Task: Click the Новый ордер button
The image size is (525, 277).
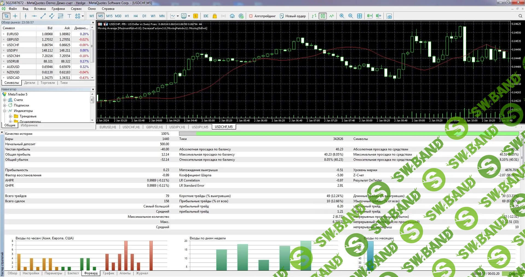Action: click(x=293, y=16)
